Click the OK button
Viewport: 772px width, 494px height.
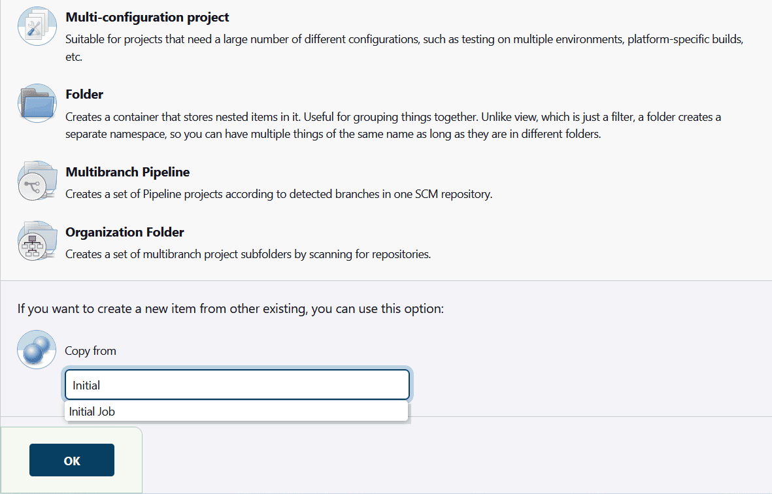click(72, 460)
